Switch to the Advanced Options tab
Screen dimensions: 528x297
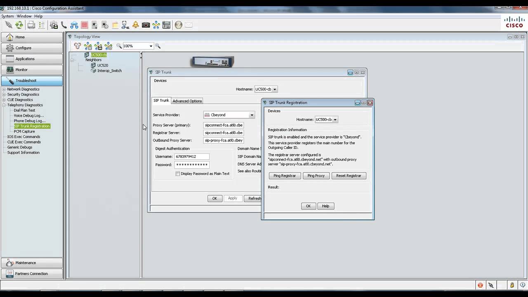187,101
